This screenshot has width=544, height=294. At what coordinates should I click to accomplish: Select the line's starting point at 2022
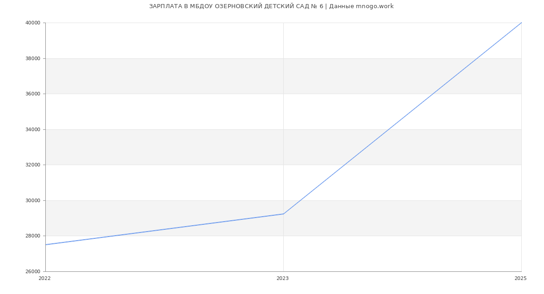46,245
